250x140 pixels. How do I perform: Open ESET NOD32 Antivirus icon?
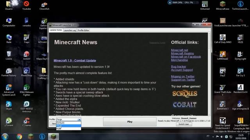(x=27, y=107)
